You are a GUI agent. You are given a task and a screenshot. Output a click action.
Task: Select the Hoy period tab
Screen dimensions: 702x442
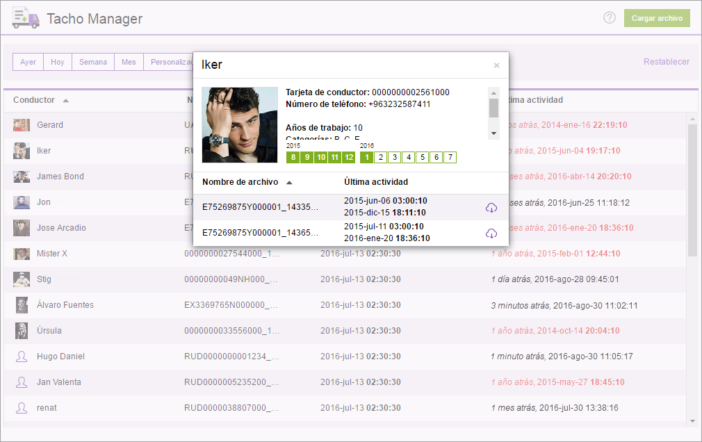pos(57,62)
